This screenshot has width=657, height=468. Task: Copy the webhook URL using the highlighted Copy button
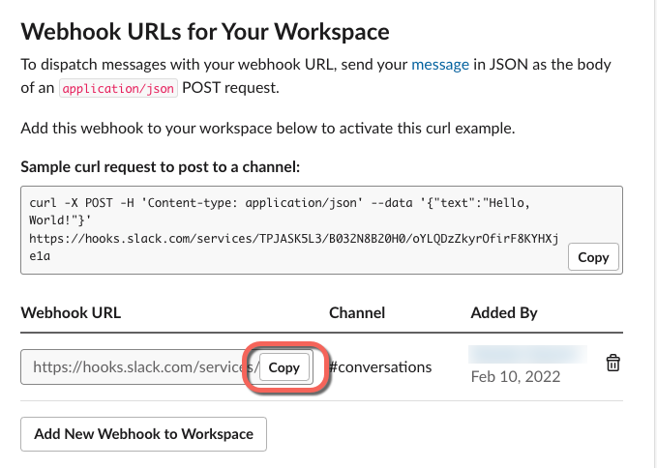(284, 367)
